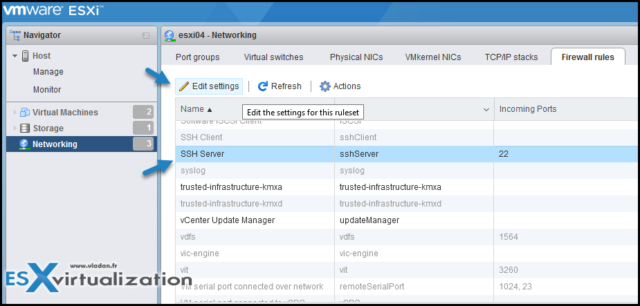
Task: Open Monitor under Host
Action: point(47,90)
